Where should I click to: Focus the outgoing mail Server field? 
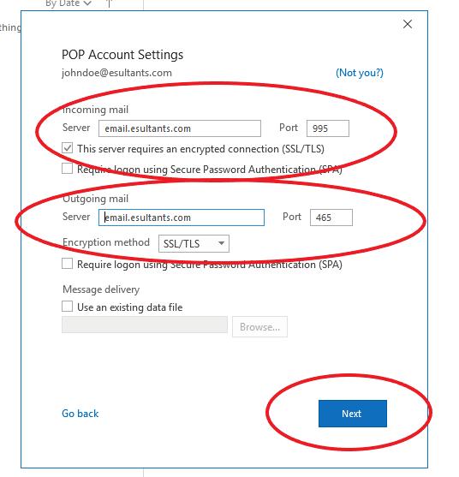click(x=182, y=218)
